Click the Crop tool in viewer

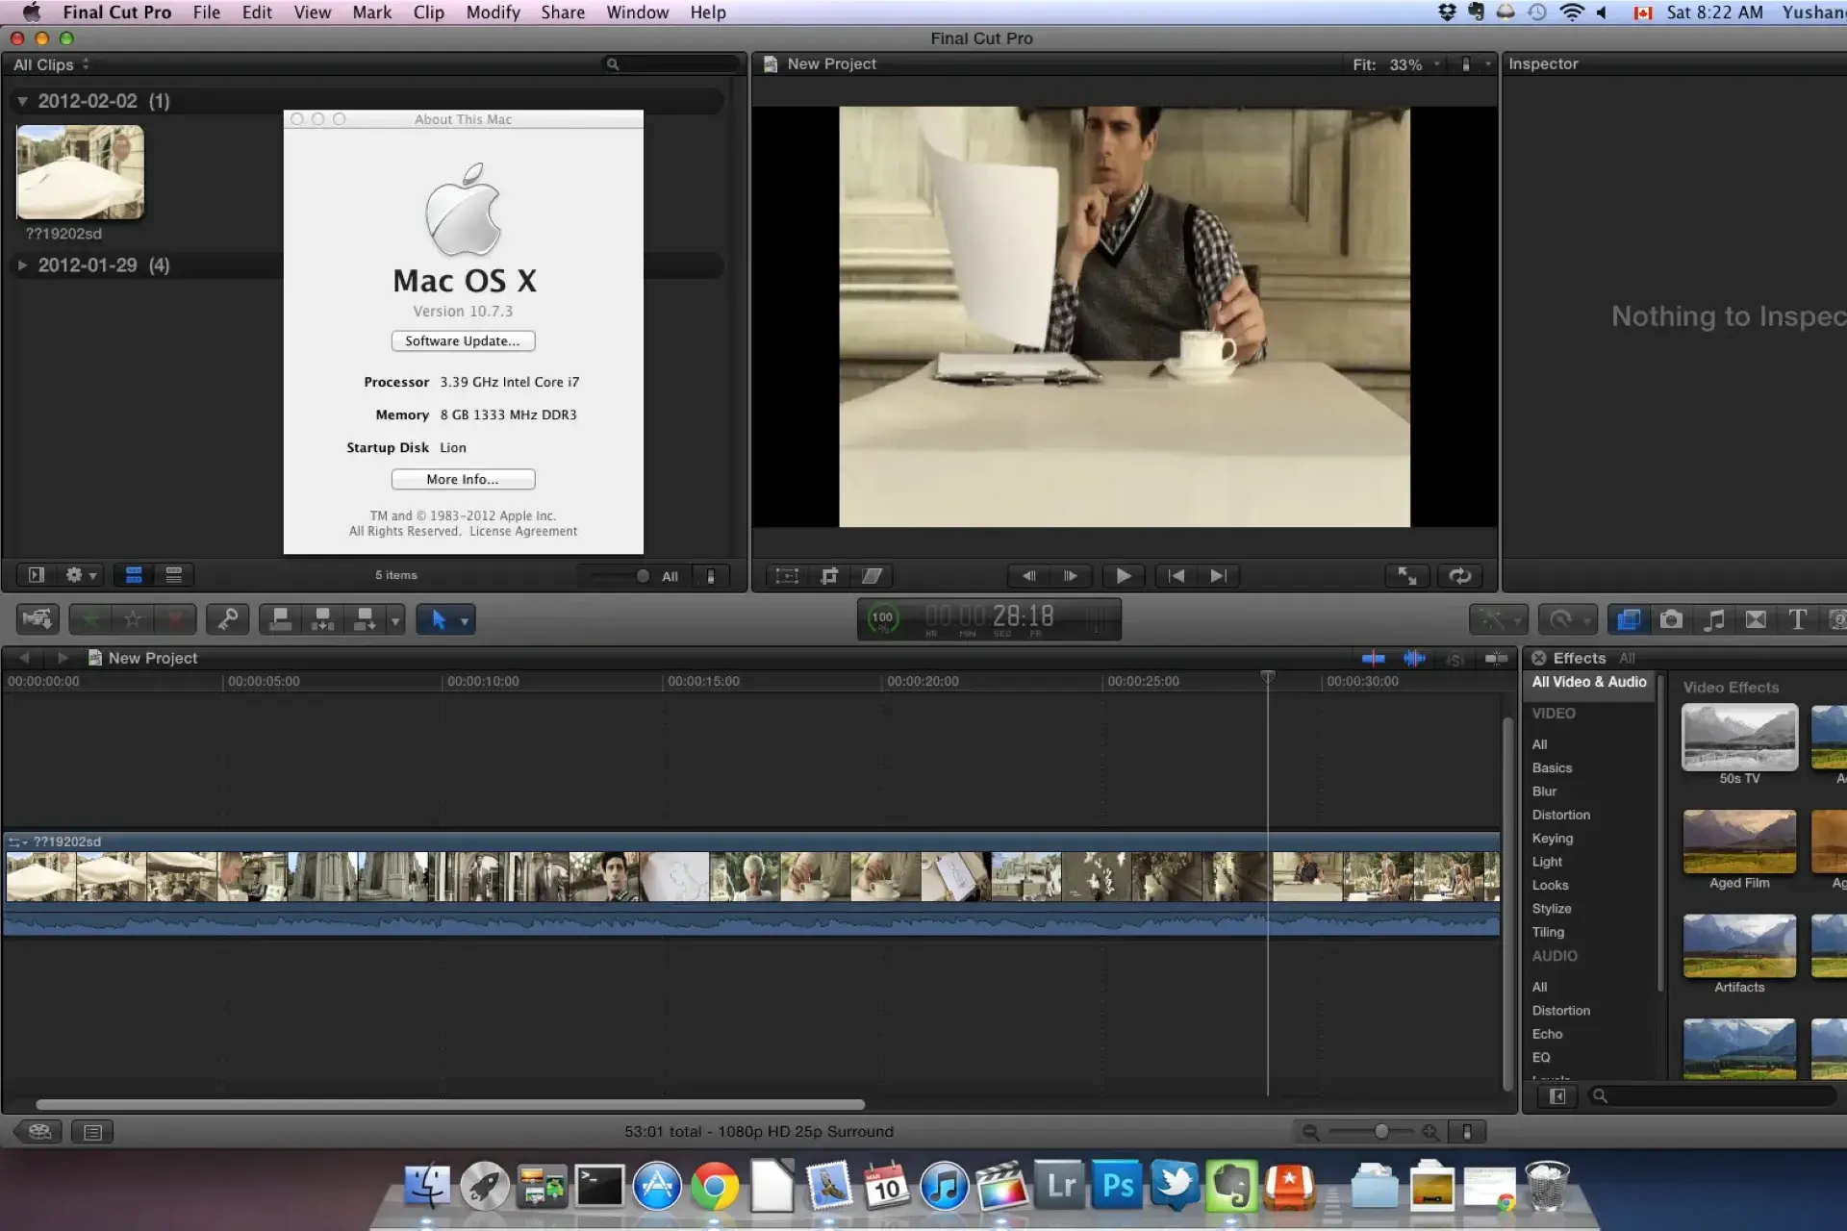click(x=829, y=576)
